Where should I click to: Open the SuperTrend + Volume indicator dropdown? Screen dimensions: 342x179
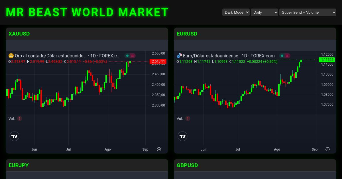[308, 12]
